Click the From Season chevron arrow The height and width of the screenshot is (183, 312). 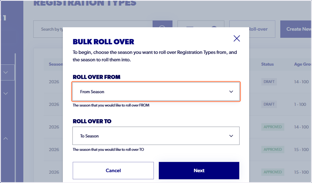(231, 92)
